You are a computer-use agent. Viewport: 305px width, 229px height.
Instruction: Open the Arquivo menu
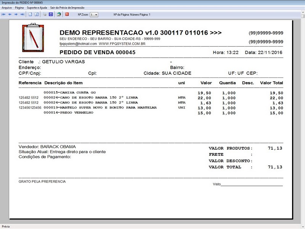pos(7,8)
